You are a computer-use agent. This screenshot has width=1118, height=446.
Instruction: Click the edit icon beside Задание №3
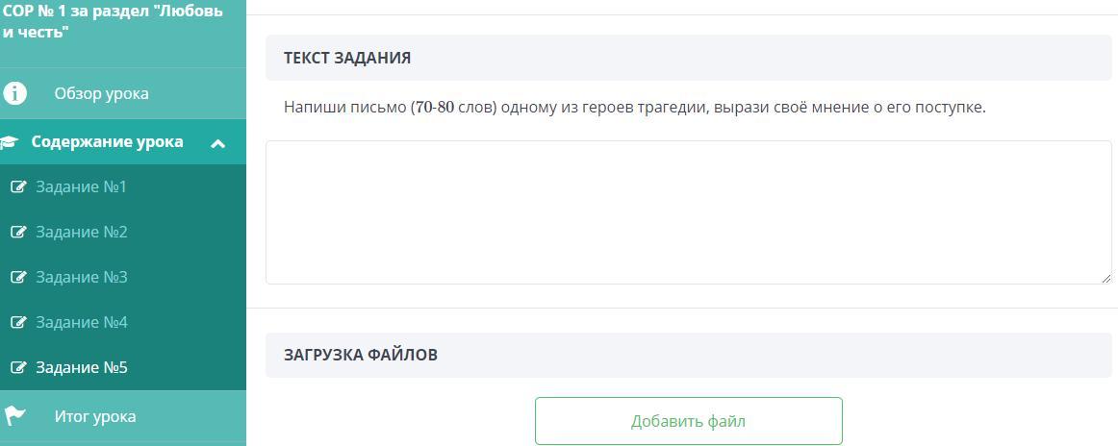tap(18, 277)
